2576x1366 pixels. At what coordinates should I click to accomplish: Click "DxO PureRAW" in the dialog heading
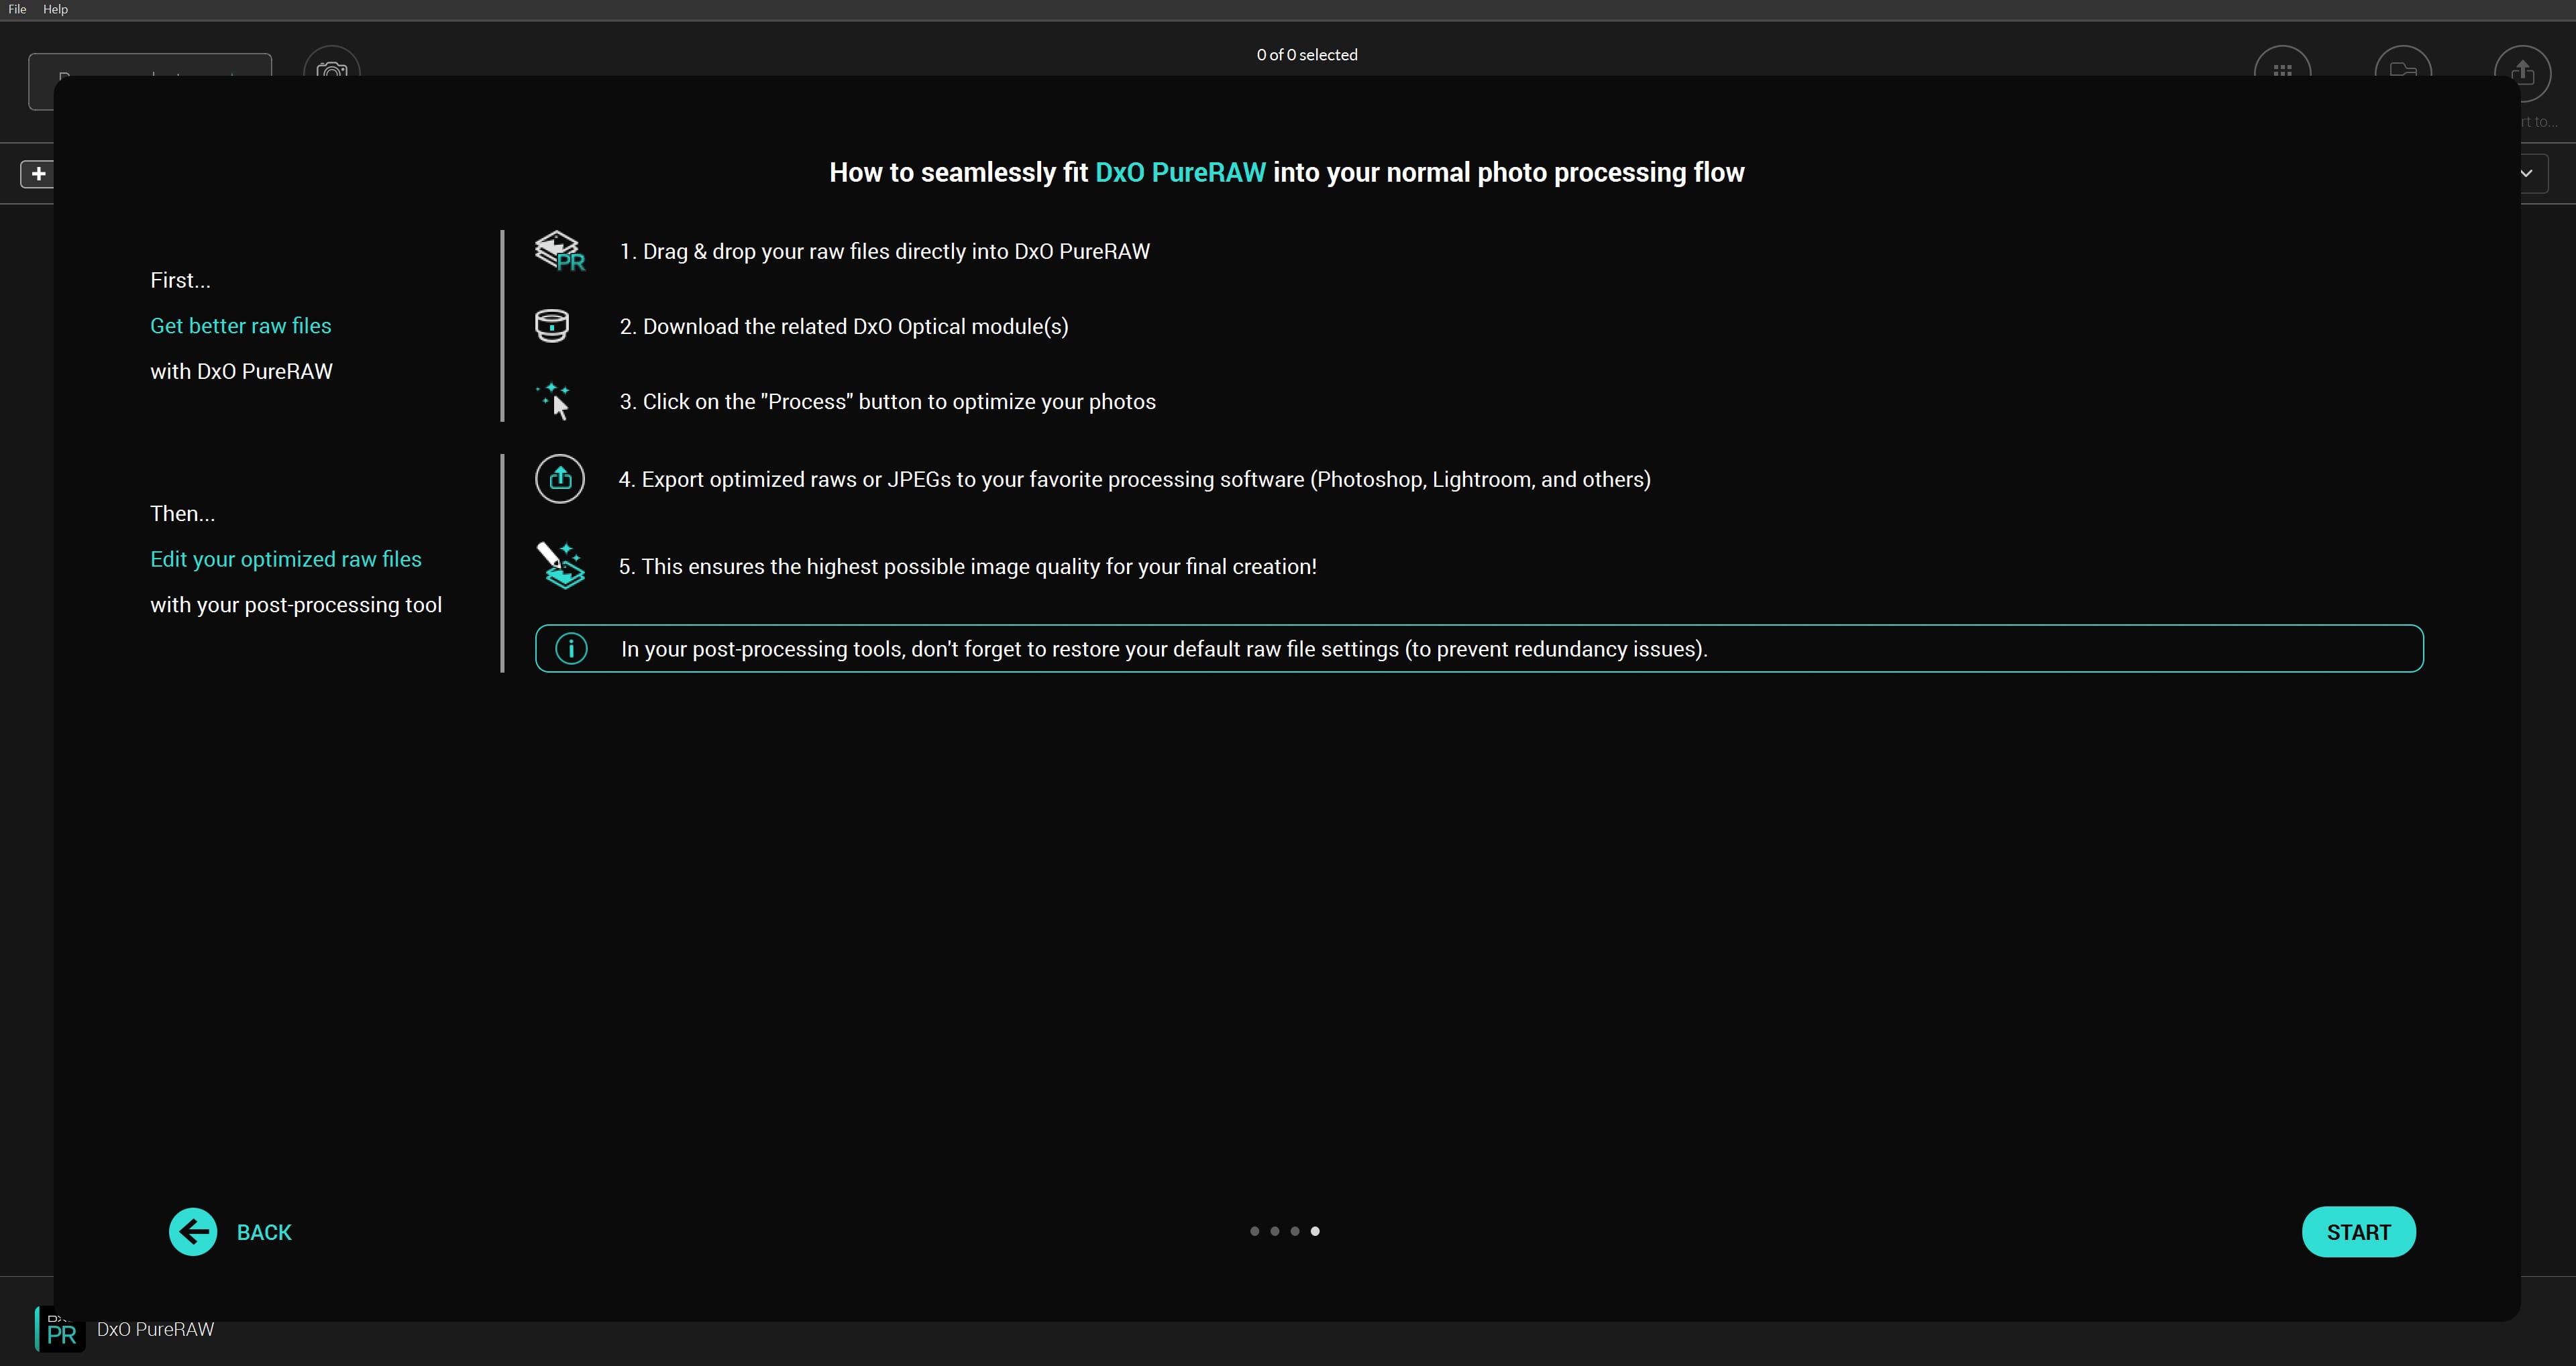pyautogui.click(x=1180, y=172)
